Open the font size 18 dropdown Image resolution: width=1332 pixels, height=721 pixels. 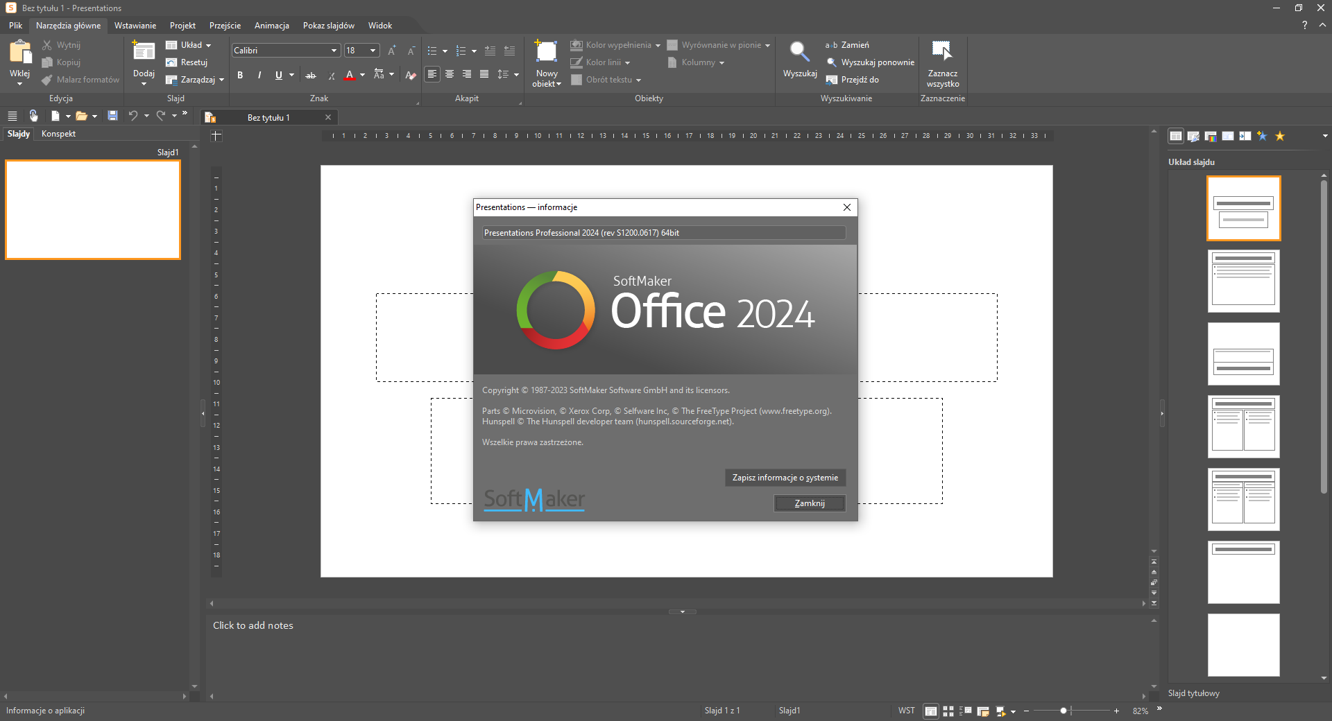tap(373, 51)
